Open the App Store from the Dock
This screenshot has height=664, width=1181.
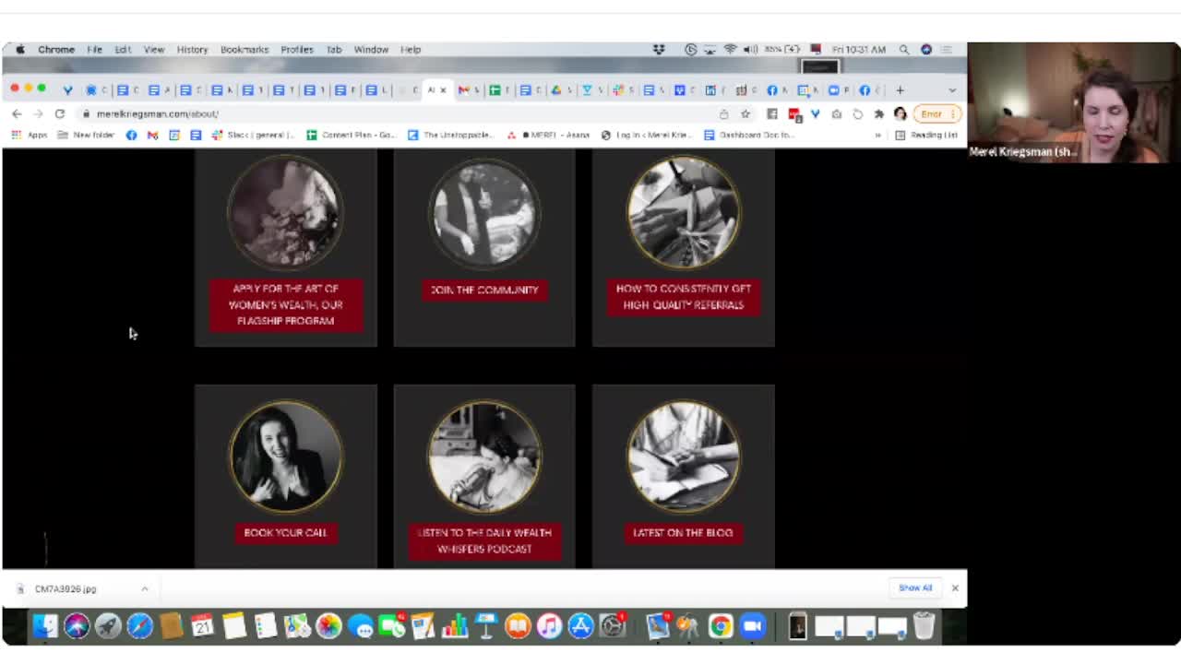click(x=580, y=626)
